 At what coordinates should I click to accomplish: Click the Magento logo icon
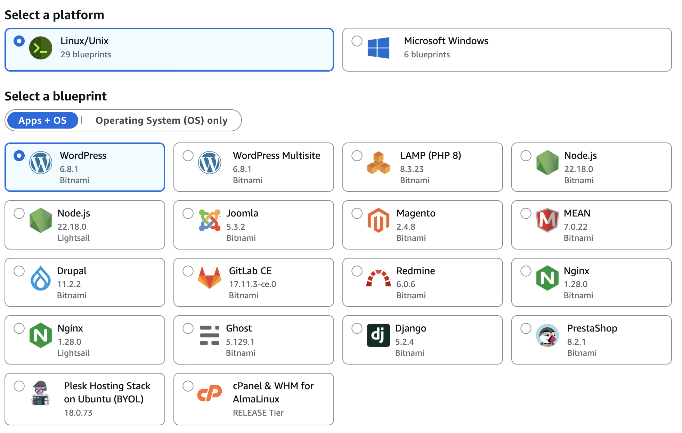click(378, 220)
